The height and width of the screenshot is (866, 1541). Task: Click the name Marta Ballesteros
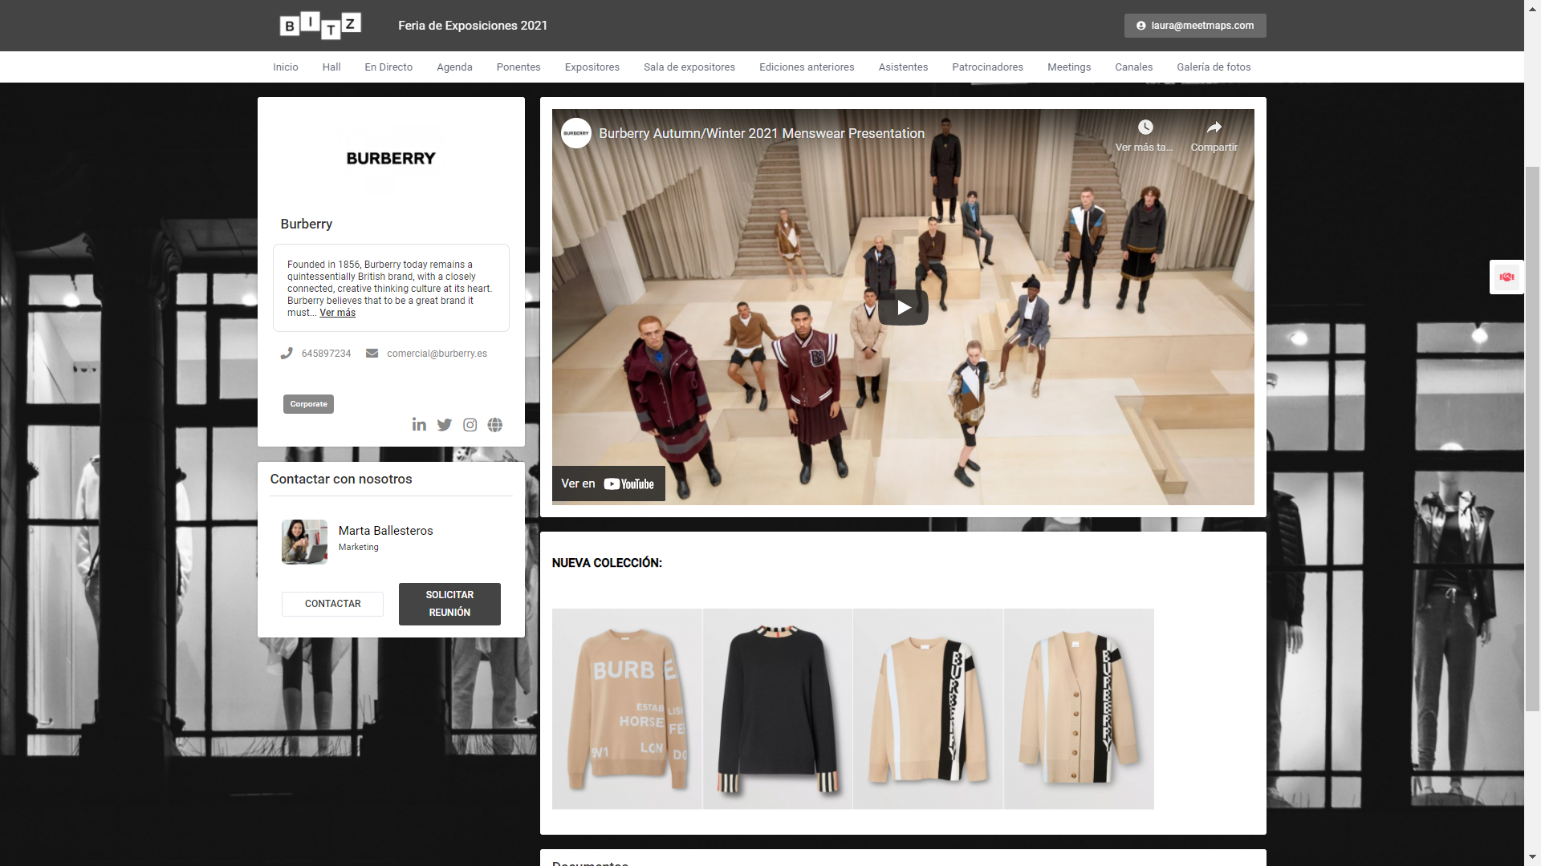pyautogui.click(x=385, y=531)
